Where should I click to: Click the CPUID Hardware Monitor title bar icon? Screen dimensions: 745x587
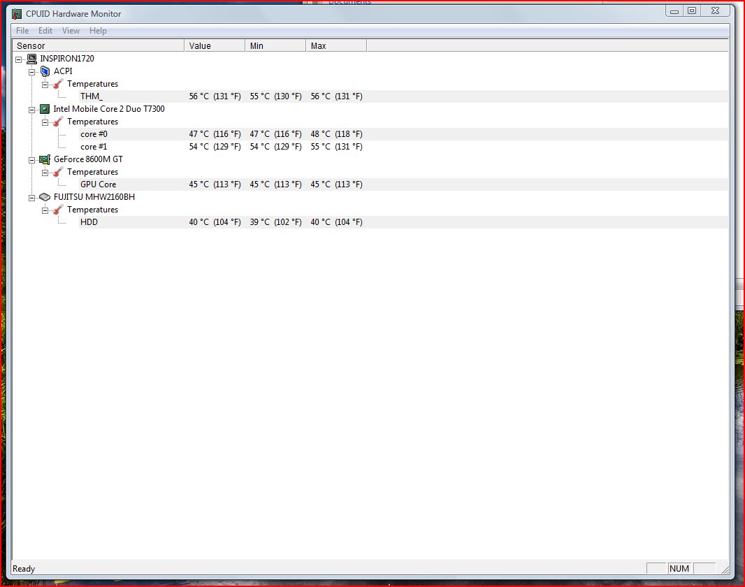[x=17, y=14]
